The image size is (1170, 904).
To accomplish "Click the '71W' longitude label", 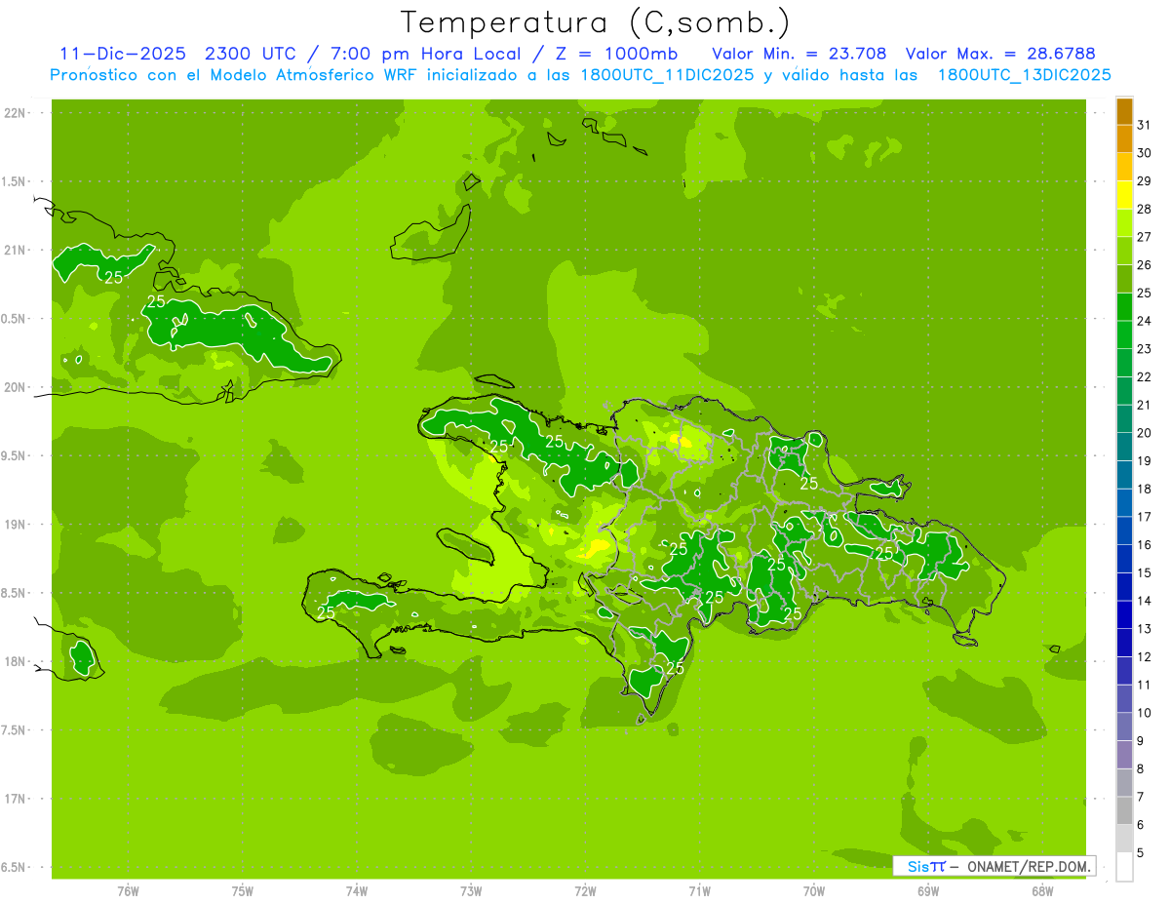I will click(x=699, y=890).
